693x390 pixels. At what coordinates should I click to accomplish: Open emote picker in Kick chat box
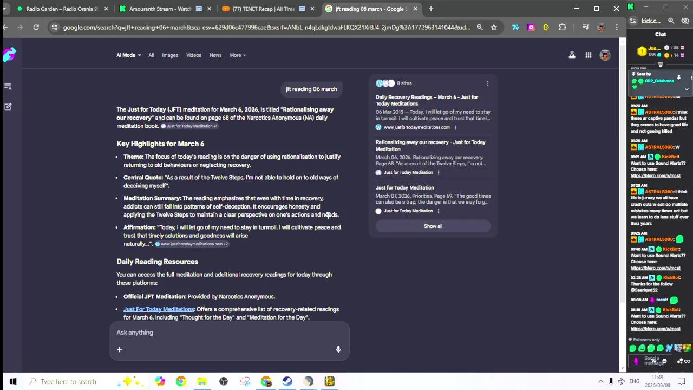[x=664, y=361]
